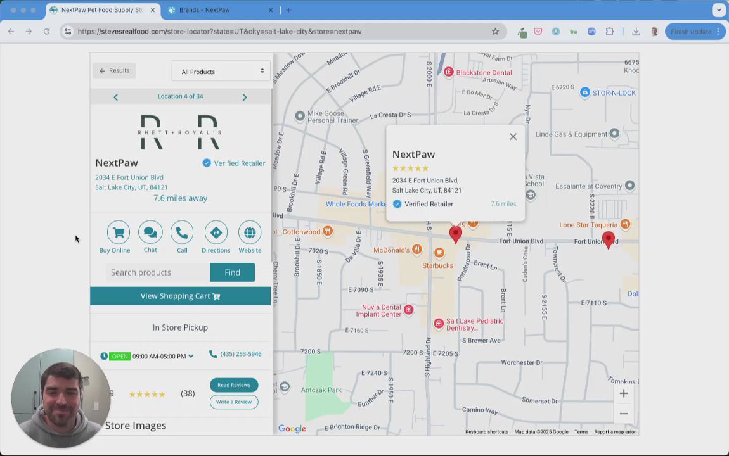Close the NextPaw map popup
Viewport: 729px width, 456px height.
click(x=513, y=137)
